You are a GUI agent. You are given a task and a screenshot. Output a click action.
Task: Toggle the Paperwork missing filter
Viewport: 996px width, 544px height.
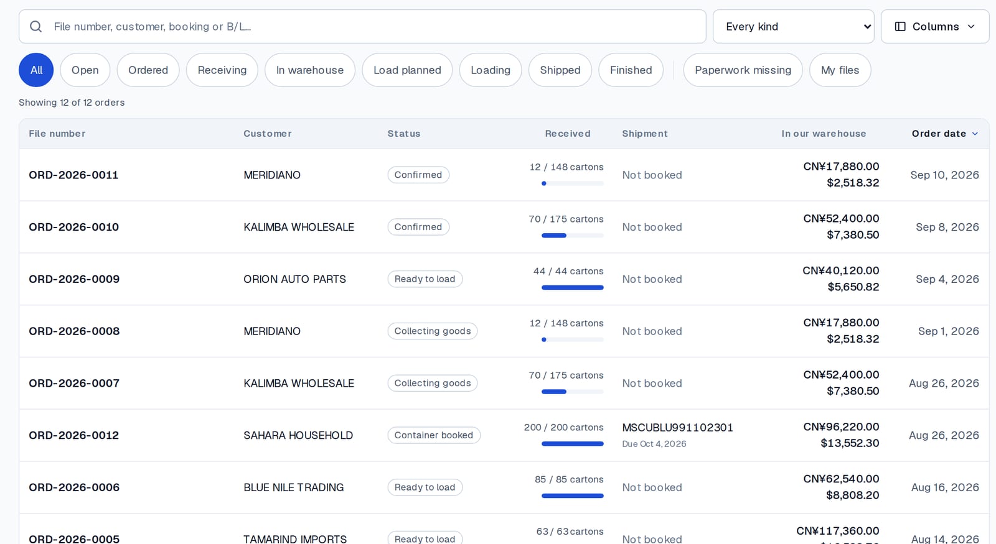point(743,70)
